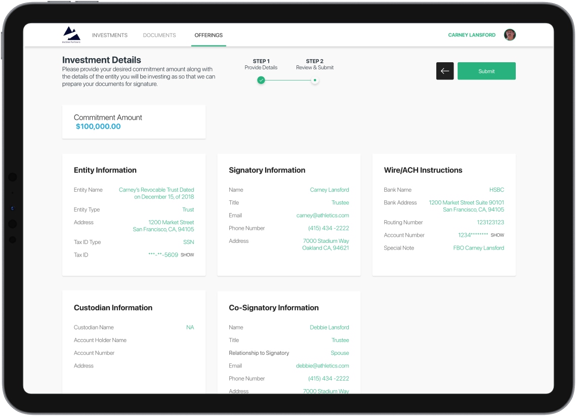Screen dimensions: 576x416
Task: Click the carney@athletics.com email link
Action: 322,216
